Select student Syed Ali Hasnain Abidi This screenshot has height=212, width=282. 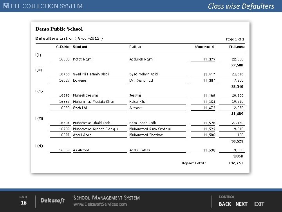point(91,74)
